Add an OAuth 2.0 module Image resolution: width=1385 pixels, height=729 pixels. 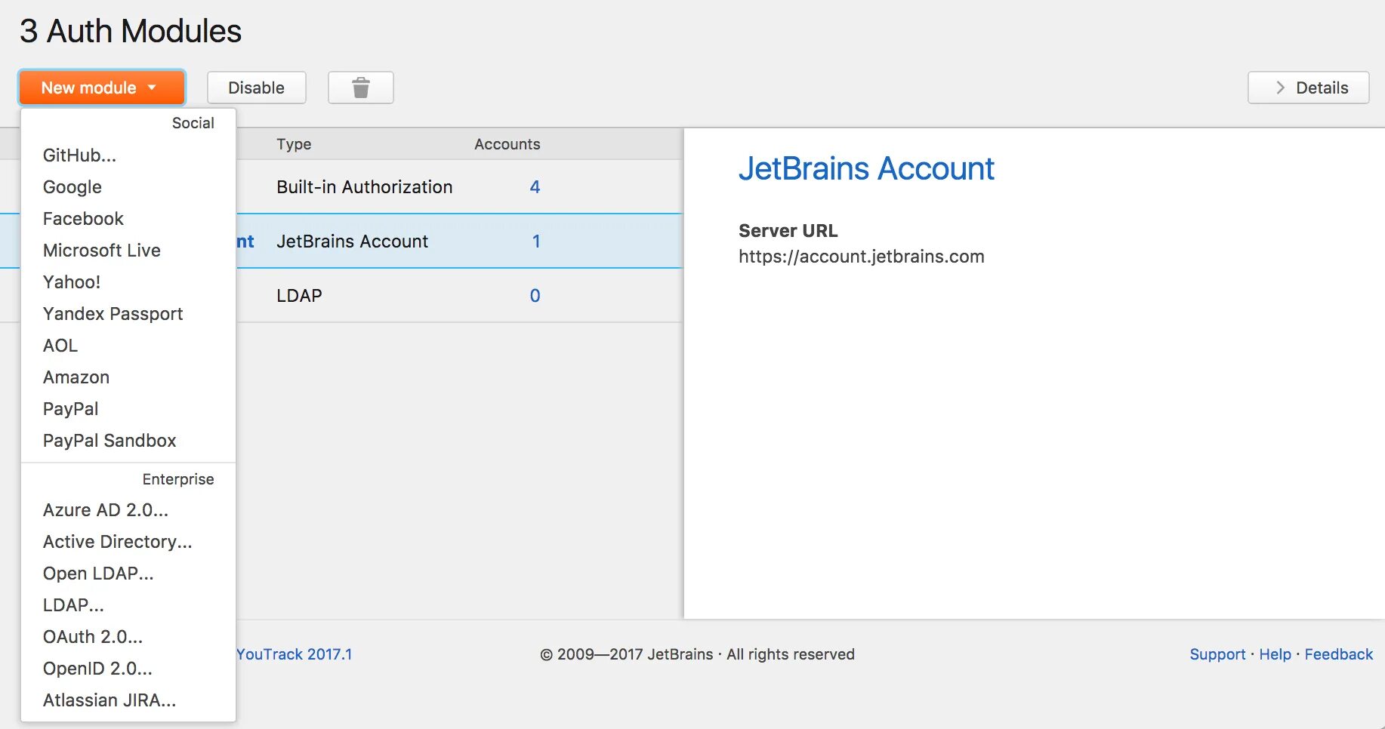tap(93, 637)
